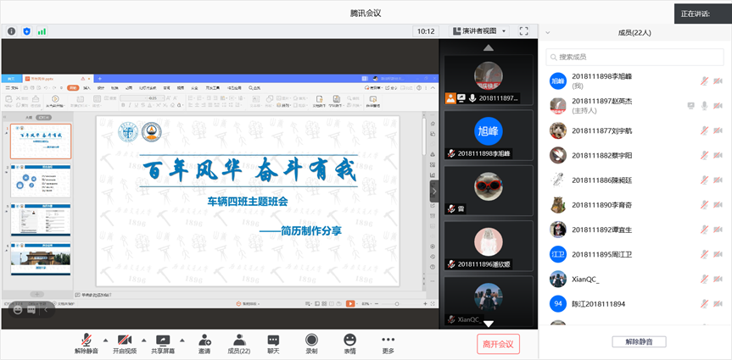Collapse the 成员(22人) panel chevron
Viewport: 732px width, 360px height.
pyautogui.click(x=548, y=33)
